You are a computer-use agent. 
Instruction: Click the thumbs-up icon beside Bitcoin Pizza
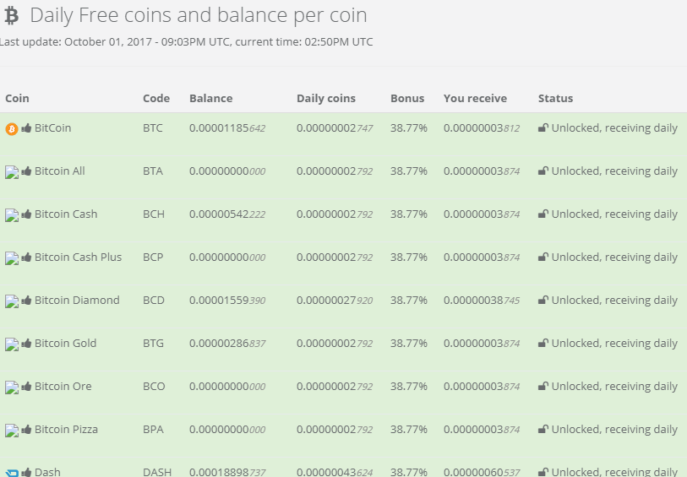pyautogui.click(x=26, y=429)
